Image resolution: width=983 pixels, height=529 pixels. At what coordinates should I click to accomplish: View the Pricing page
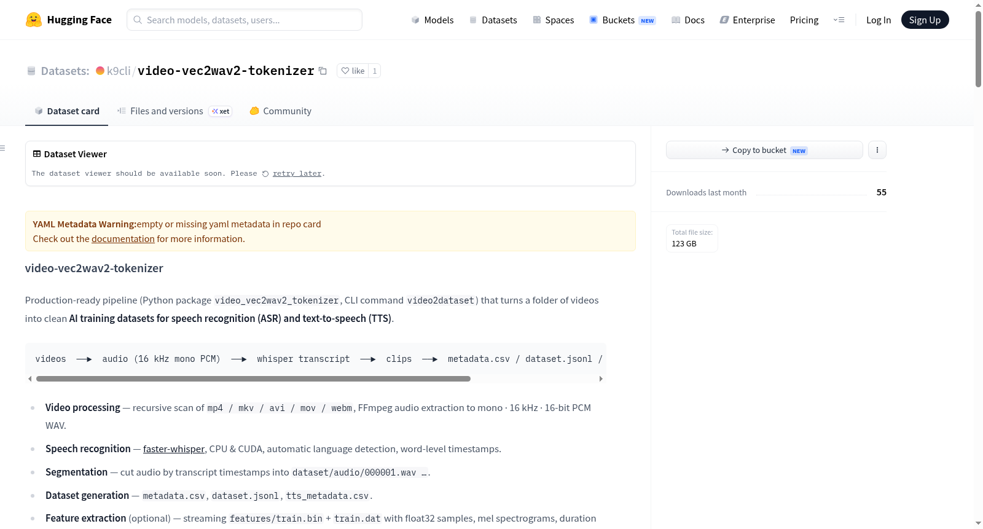[x=804, y=20]
